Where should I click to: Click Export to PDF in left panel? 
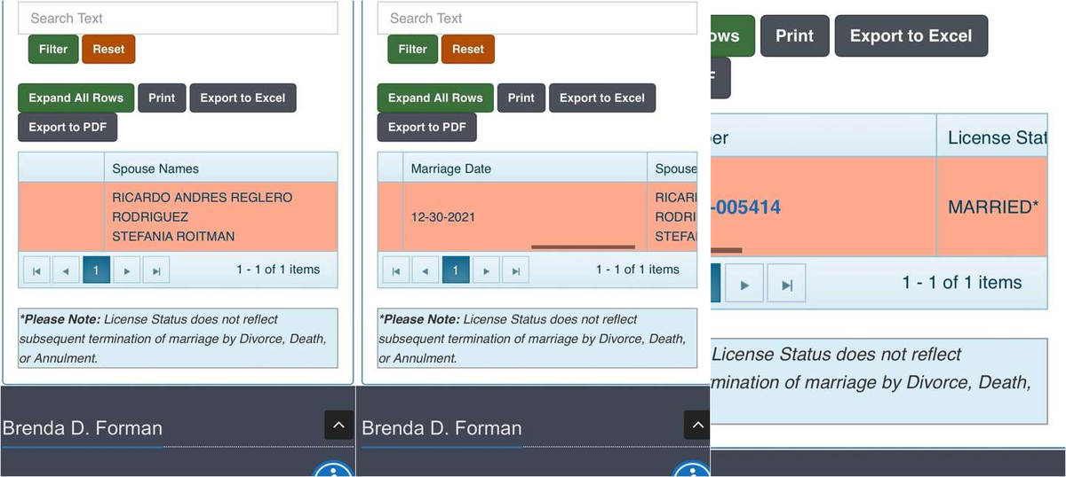pos(68,127)
